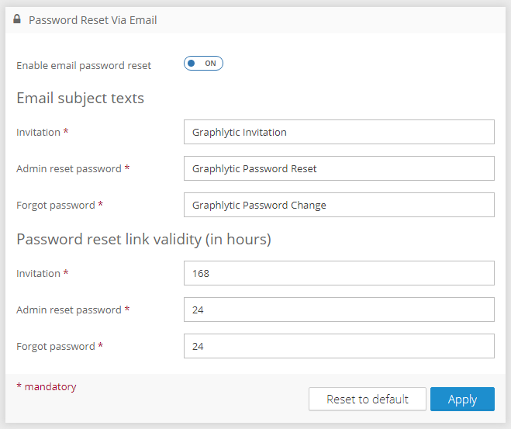Click the red mandatory footnote text

pyautogui.click(x=47, y=386)
